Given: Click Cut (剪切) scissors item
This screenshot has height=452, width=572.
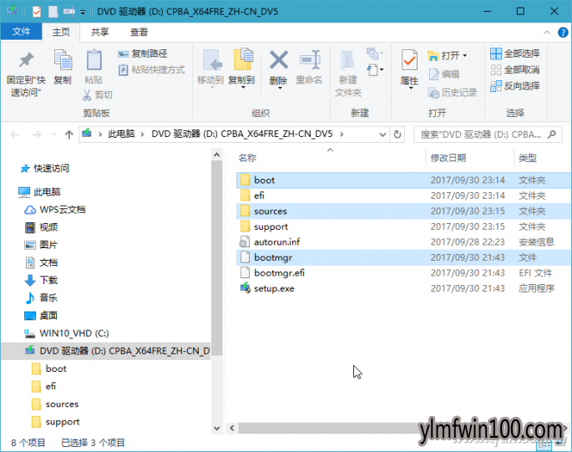Looking at the screenshot, I should [98, 95].
